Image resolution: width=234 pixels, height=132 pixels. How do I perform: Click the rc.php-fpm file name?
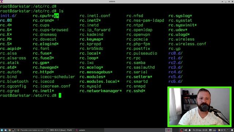coord(138,44)
